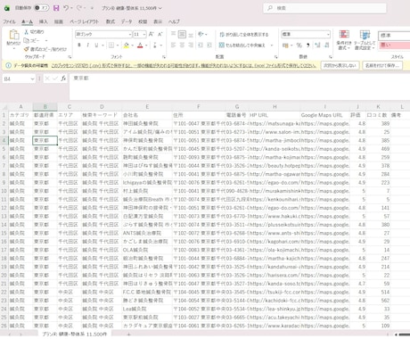The image size is (410, 339).
Task: Click the Cut (切り取り) scissors icon
Action: [27, 32]
